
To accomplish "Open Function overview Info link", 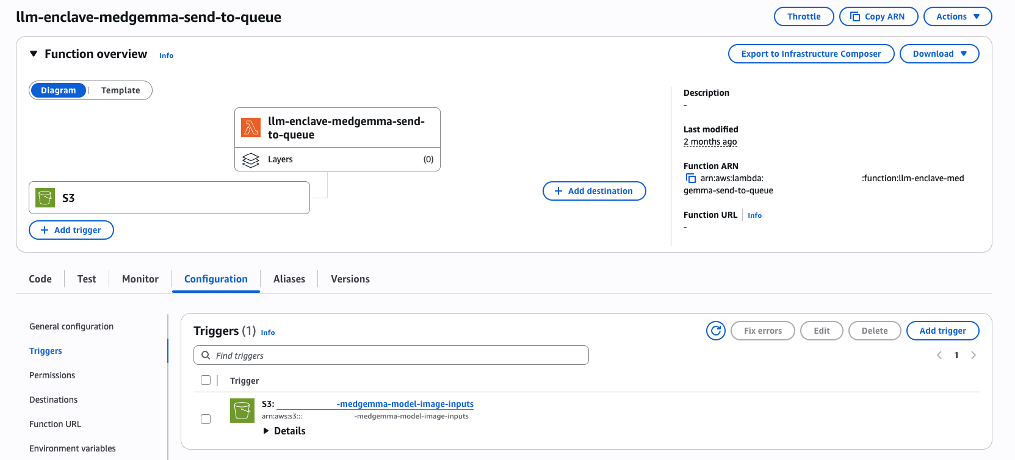I will [x=167, y=56].
